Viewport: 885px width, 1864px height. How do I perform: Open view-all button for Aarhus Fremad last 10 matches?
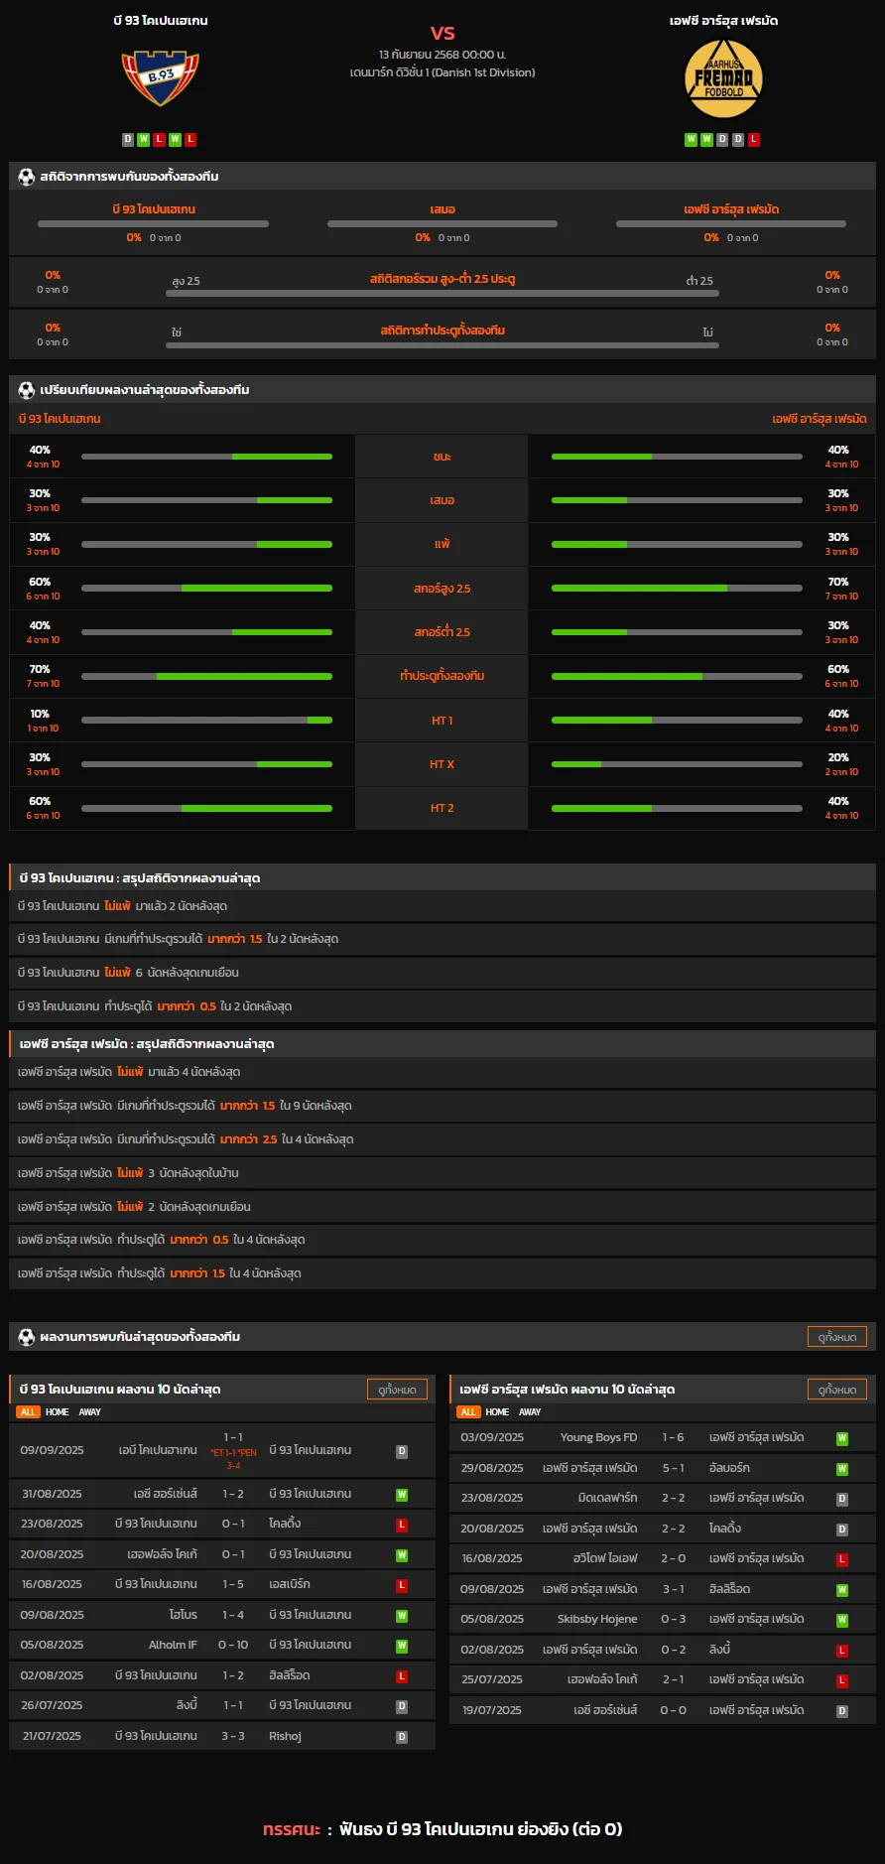[837, 1390]
